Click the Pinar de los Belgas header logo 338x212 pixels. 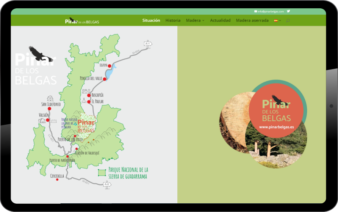pyautogui.click(x=82, y=21)
